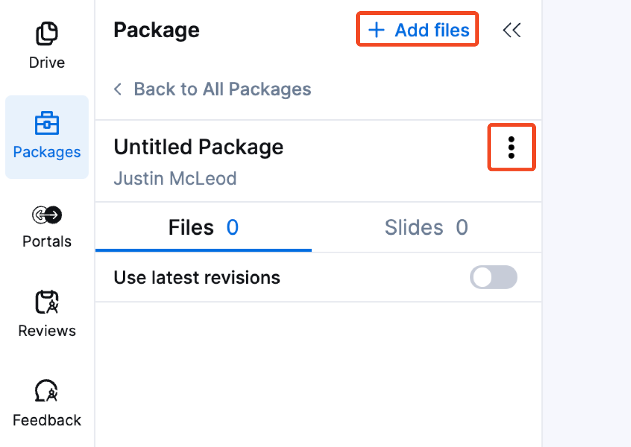Click the plus icon beside Add files
The width and height of the screenshot is (631, 447).
click(377, 30)
